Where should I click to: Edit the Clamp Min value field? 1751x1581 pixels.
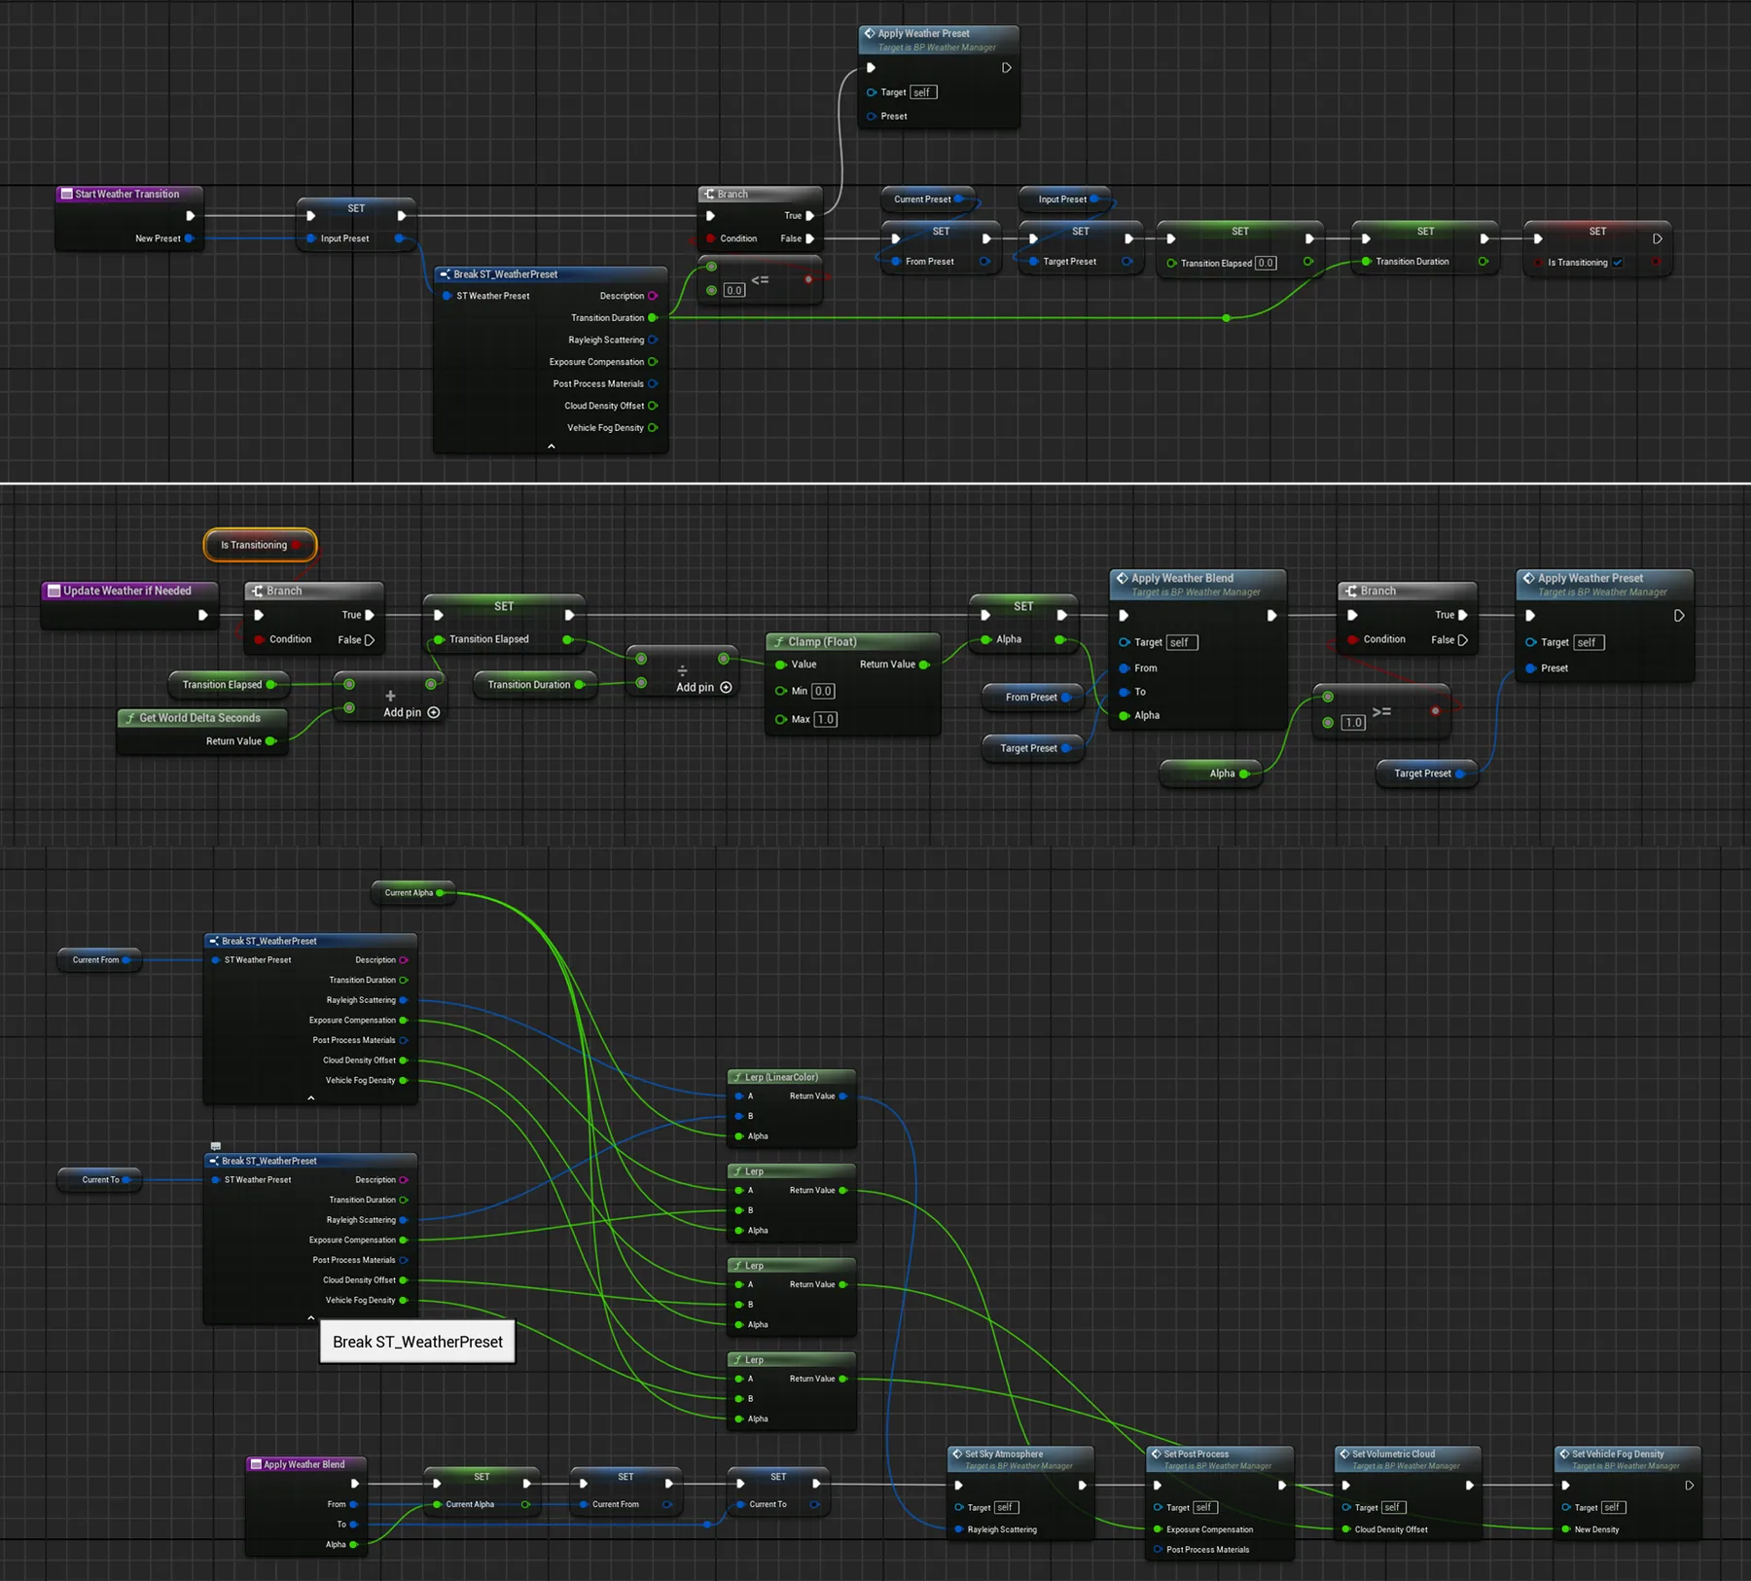(x=823, y=691)
